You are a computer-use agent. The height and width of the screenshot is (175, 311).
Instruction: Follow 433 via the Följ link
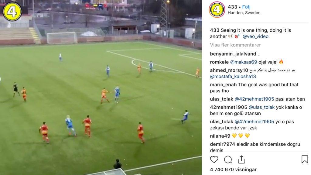(x=246, y=7)
